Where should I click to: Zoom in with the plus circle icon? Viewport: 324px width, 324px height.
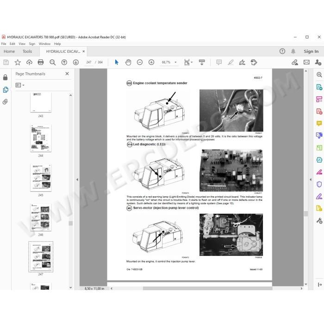[151, 62]
